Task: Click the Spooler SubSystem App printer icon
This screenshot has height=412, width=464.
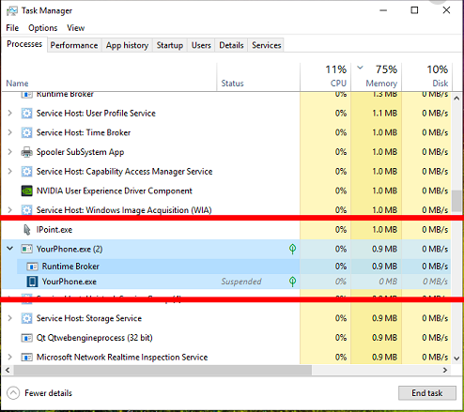Action: (26, 152)
